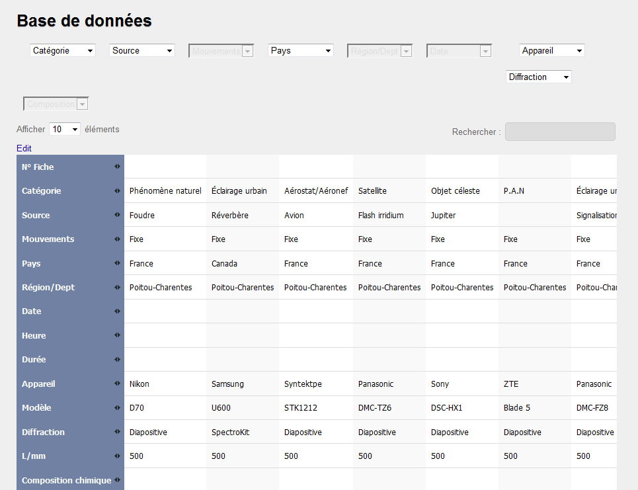Expand the Diffraction filter dropdown
Image resolution: width=638 pixels, height=490 pixels.
click(x=539, y=77)
